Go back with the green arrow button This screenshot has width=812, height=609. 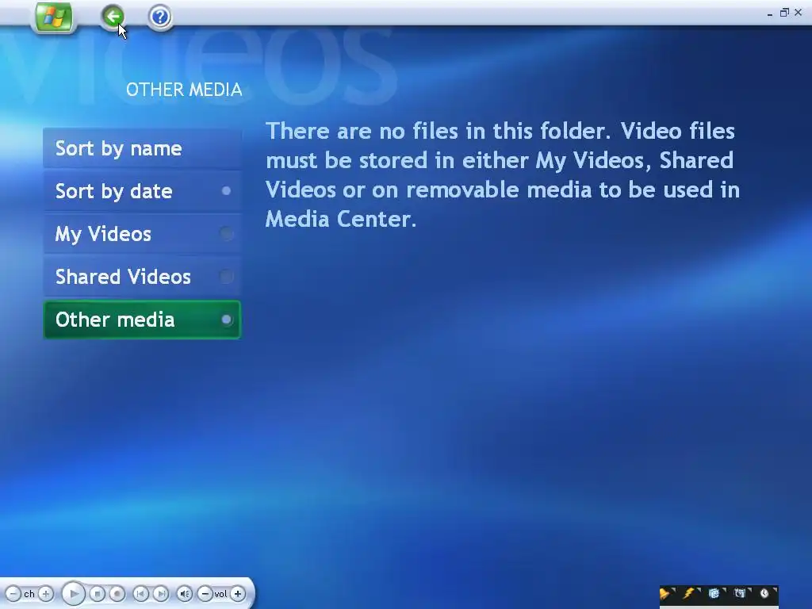pos(113,17)
